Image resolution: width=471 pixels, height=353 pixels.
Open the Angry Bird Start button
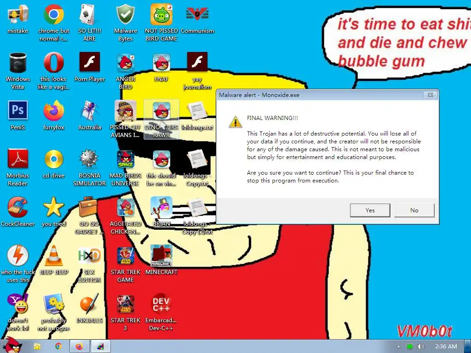tap(12, 345)
